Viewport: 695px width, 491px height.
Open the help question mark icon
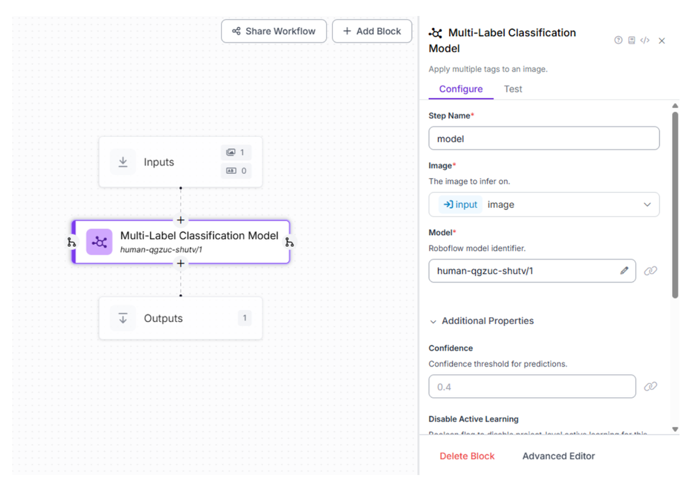tap(618, 40)
